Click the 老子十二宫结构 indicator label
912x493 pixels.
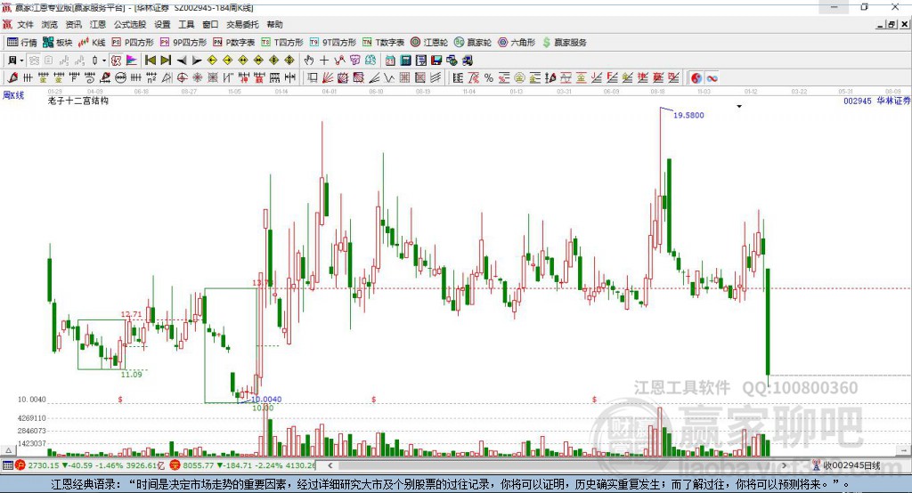tap(78, 101)
